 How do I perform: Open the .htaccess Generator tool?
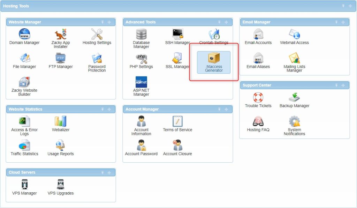pos(213,62)
